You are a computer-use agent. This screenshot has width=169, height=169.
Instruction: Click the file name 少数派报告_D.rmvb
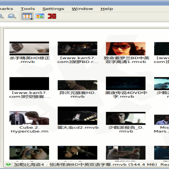tap(126, 129)
